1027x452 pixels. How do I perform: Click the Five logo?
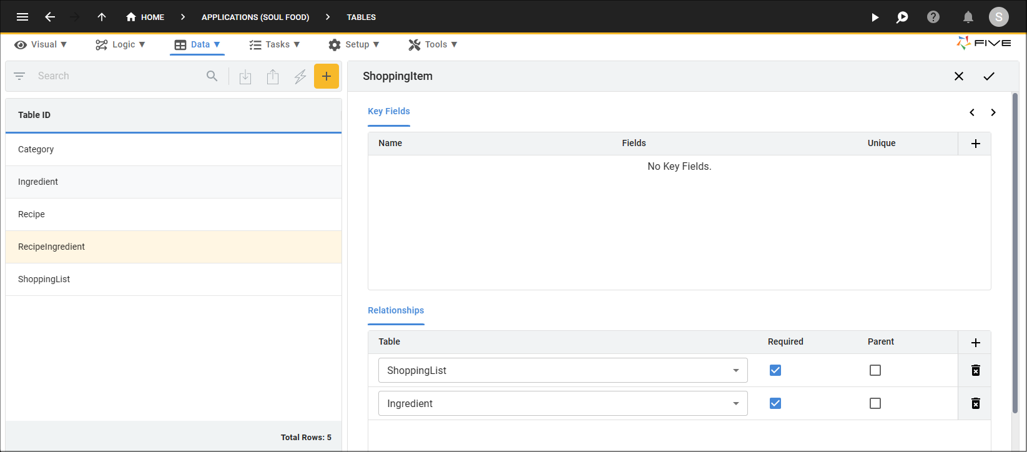click(x=983, y=43)
